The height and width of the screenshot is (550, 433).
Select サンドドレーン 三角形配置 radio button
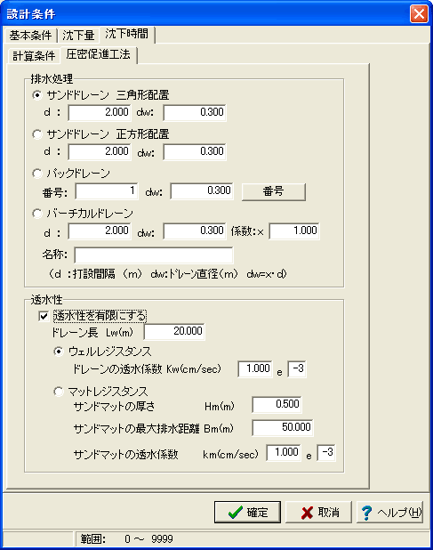pyautogui.click(x=37, y=95)
